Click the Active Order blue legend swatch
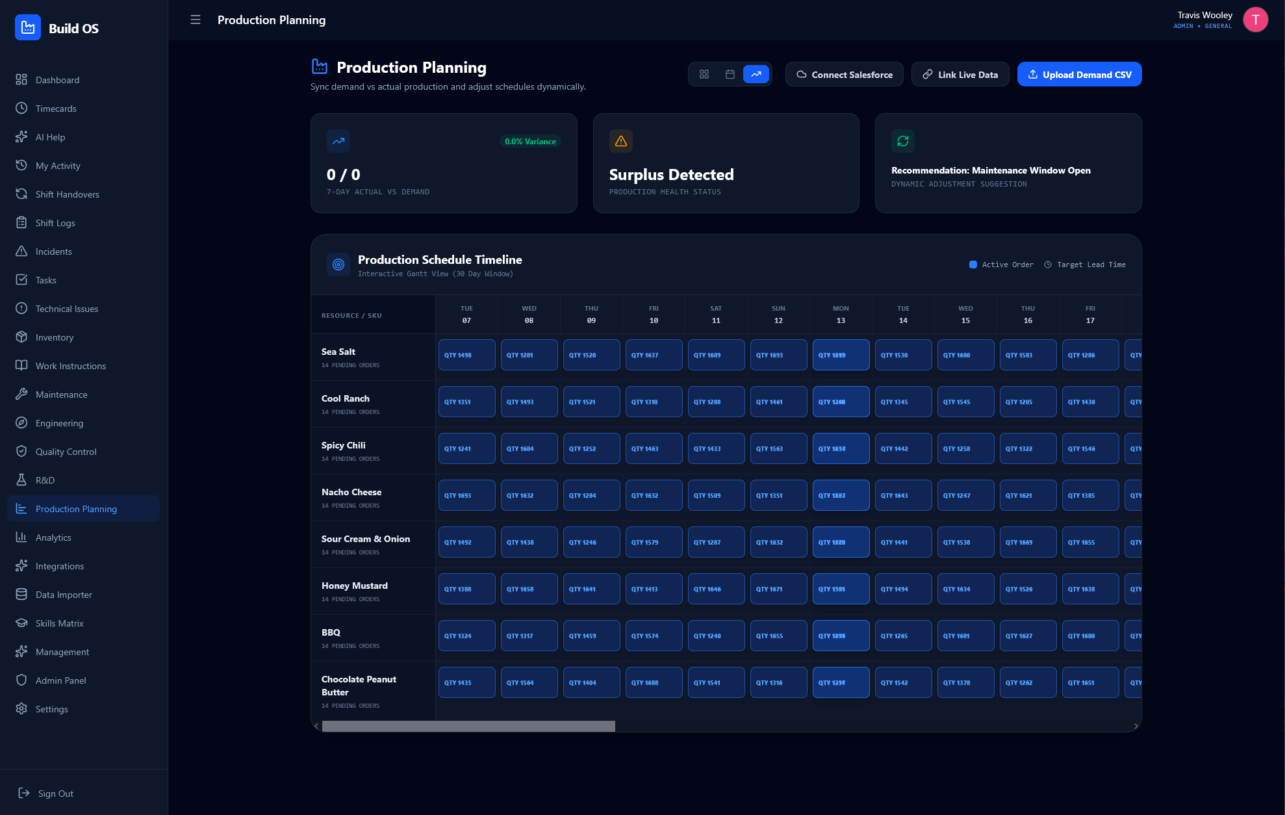 pyautogui.click(x=973, y=265)
